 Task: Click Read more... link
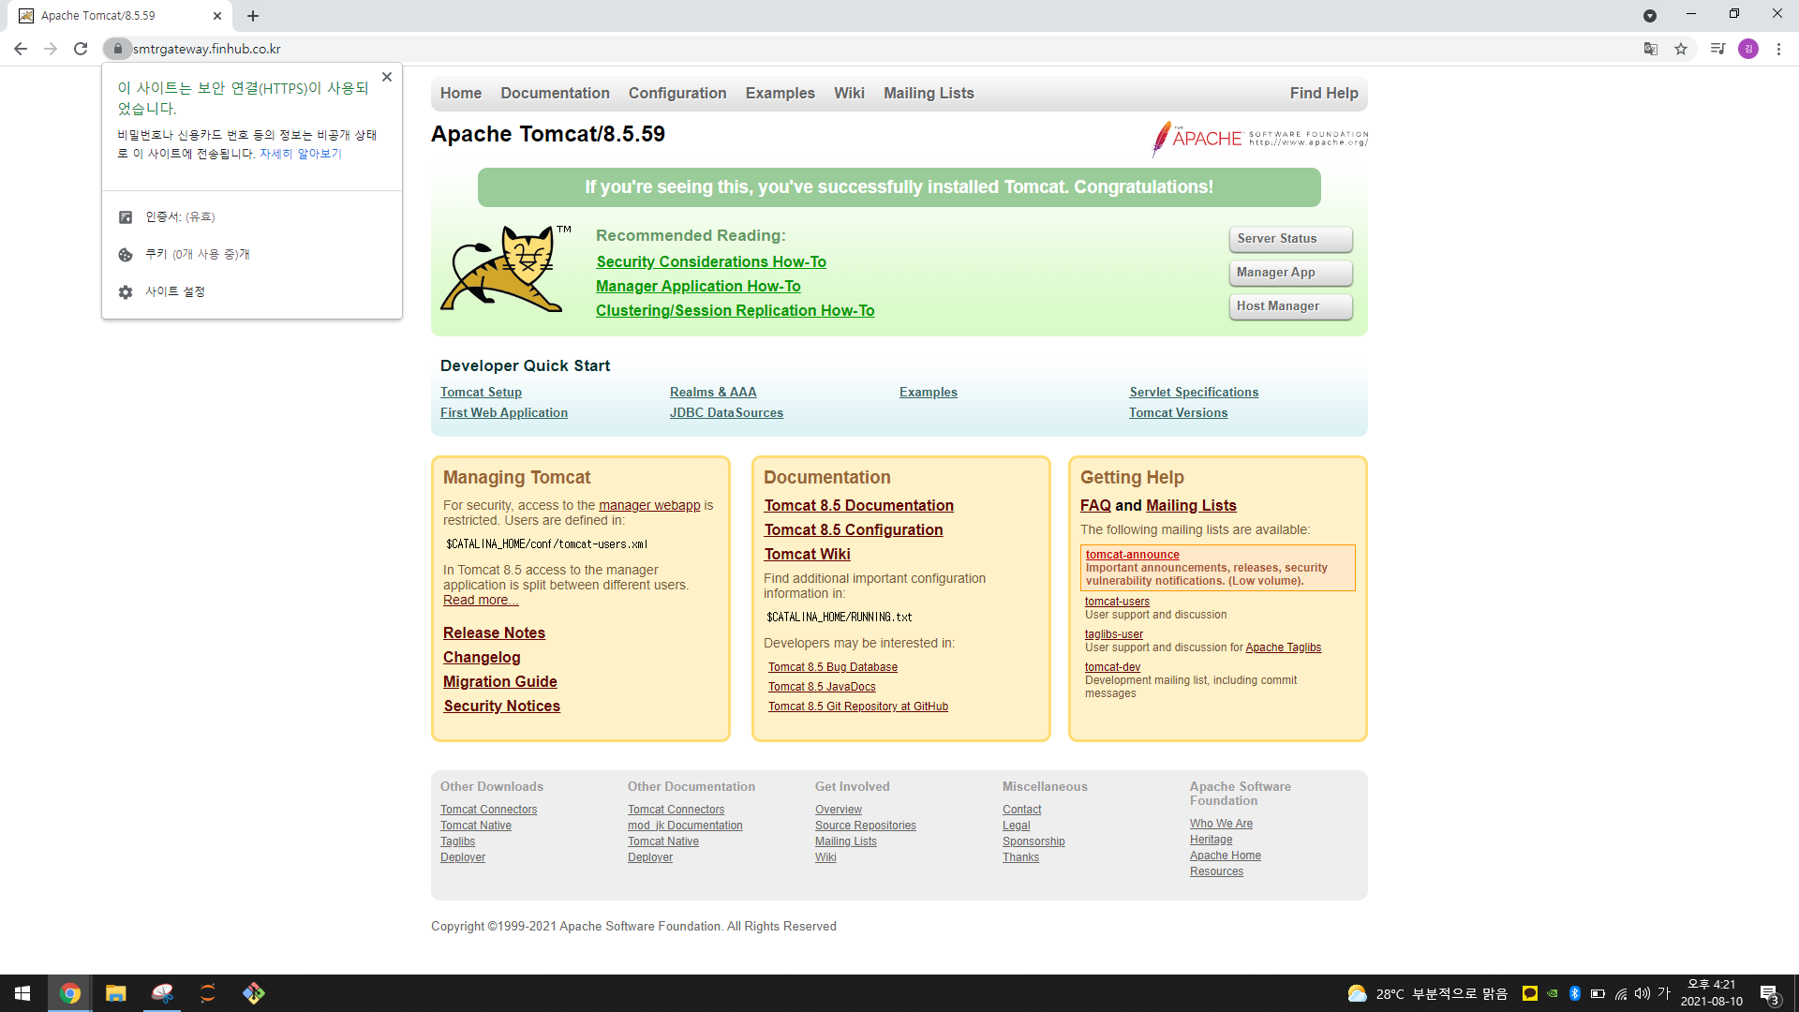(481, 601)
